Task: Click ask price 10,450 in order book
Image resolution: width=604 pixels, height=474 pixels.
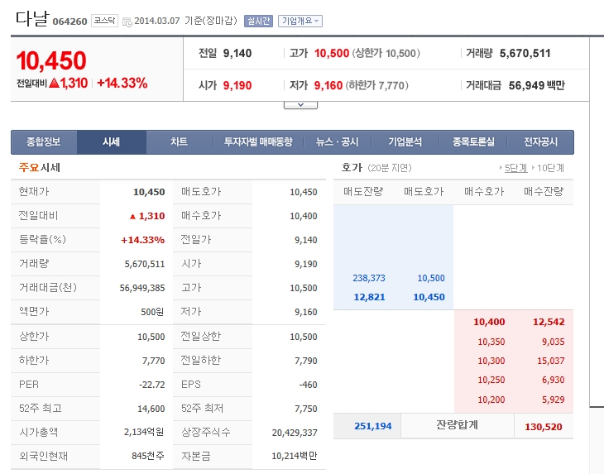Action: point(429,297)
